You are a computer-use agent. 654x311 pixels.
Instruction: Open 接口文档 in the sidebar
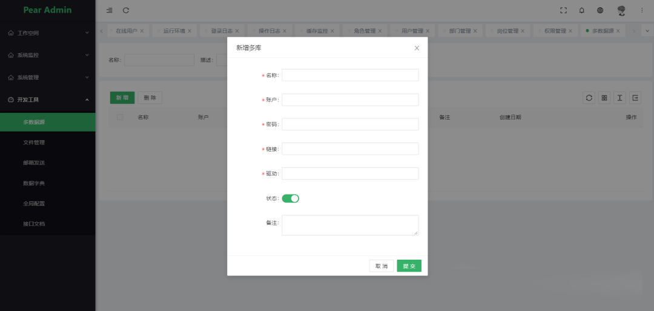(48, 223)
